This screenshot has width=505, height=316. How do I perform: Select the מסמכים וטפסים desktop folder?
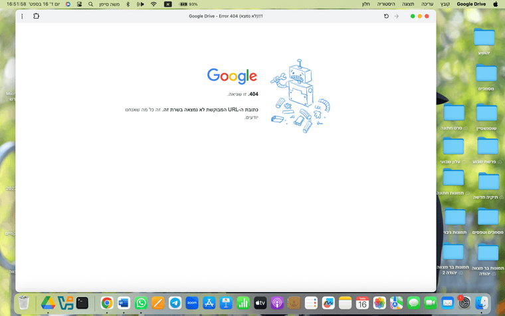488,221
